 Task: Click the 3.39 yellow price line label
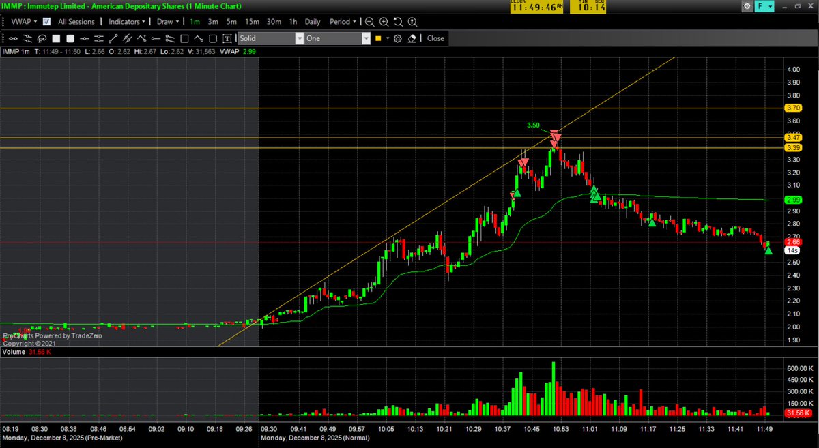tap(793, 147)
